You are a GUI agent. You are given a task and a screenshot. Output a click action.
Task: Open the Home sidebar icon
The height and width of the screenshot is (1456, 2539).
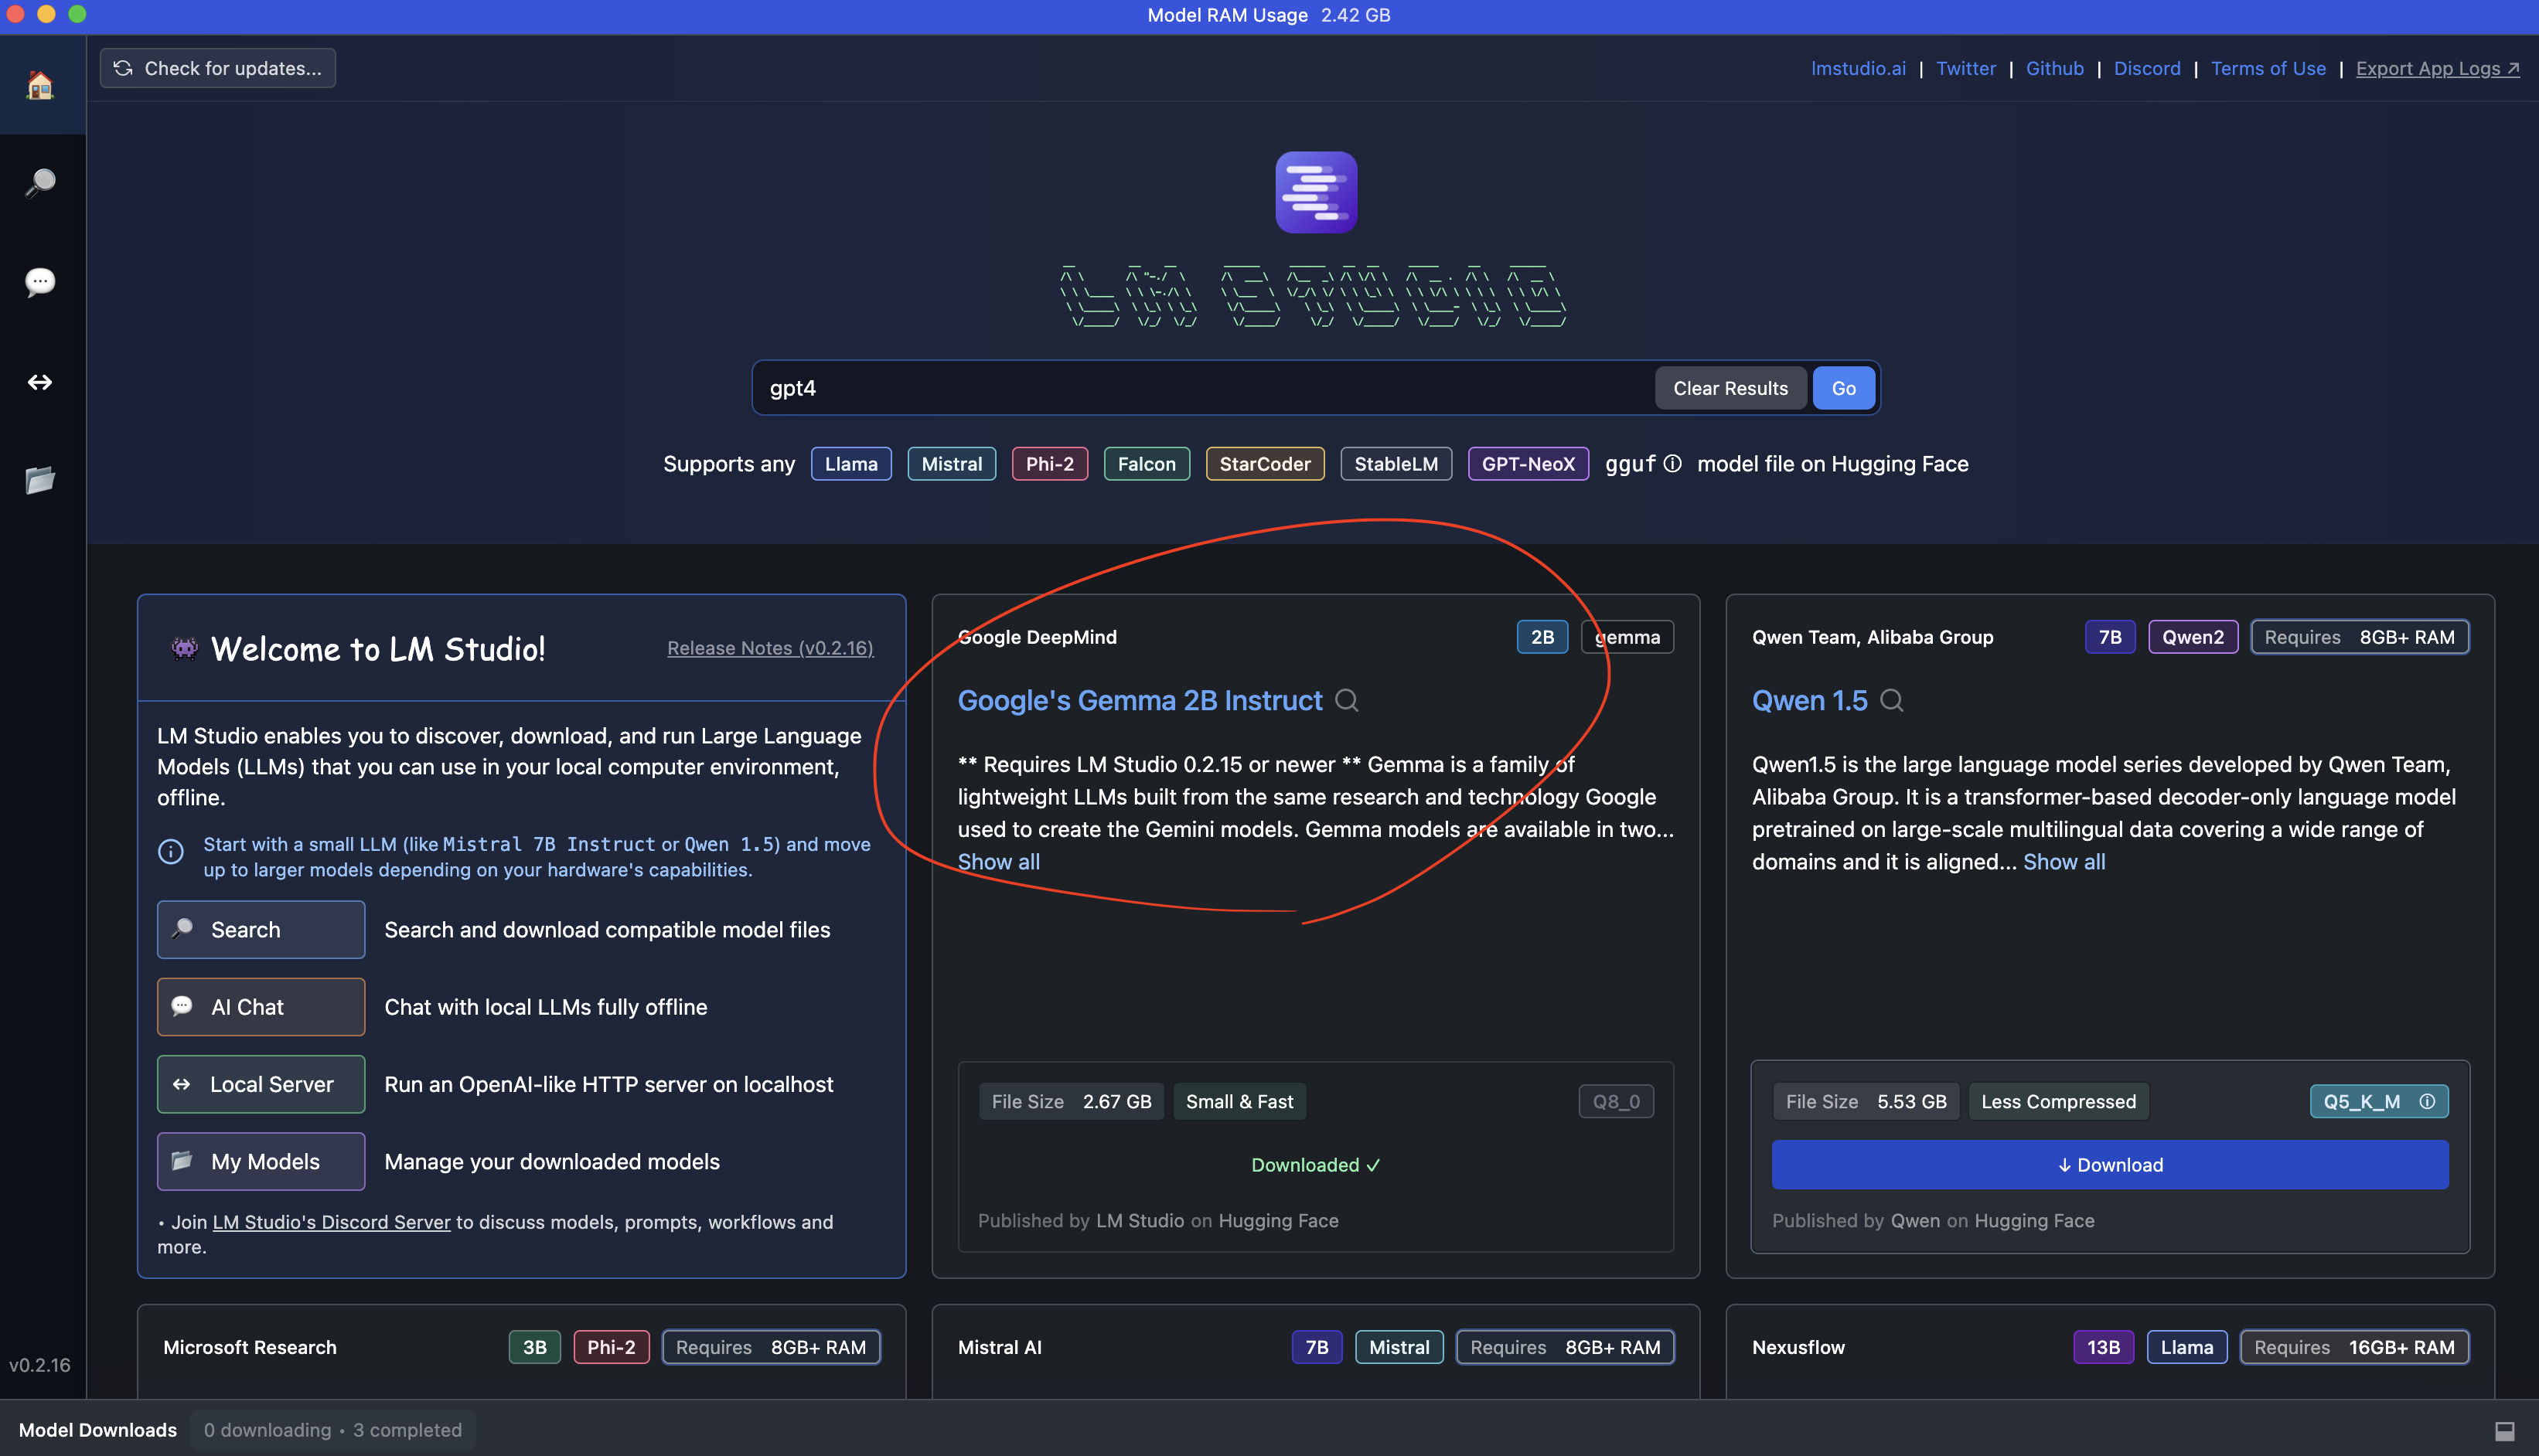(40, 86)
